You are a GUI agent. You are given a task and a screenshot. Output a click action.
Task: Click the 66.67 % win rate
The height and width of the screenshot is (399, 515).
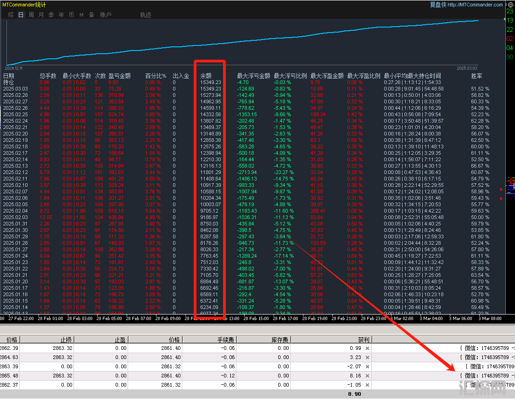[x=480, y=166]
